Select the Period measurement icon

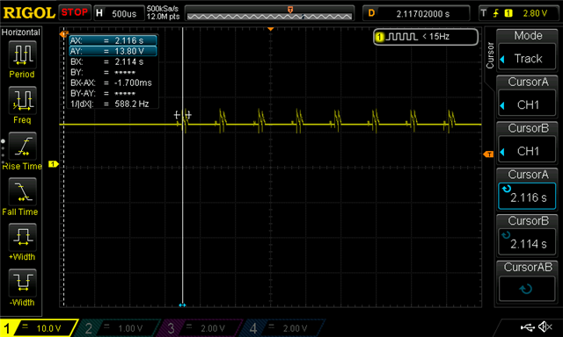click(x=22, y=54)
